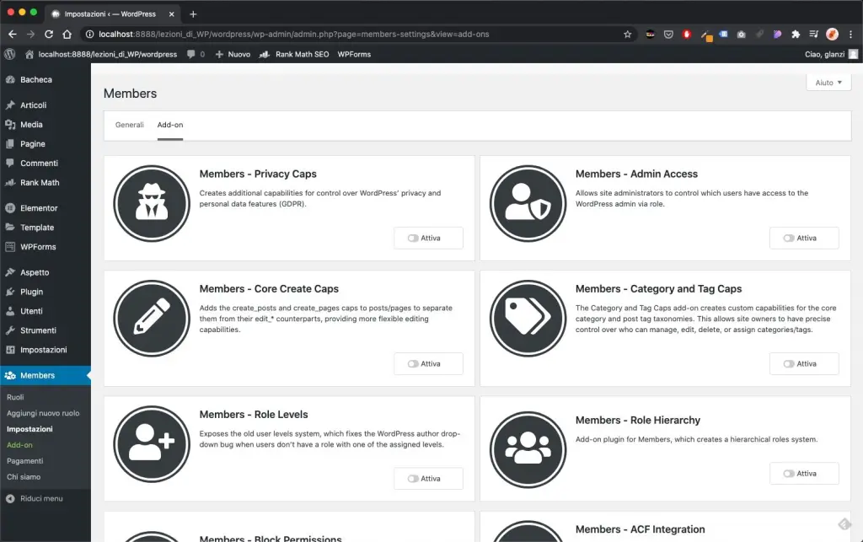Click the browser address bar URL
The height and width of the screenshot is (542, 863).
(x=294, y=34)
